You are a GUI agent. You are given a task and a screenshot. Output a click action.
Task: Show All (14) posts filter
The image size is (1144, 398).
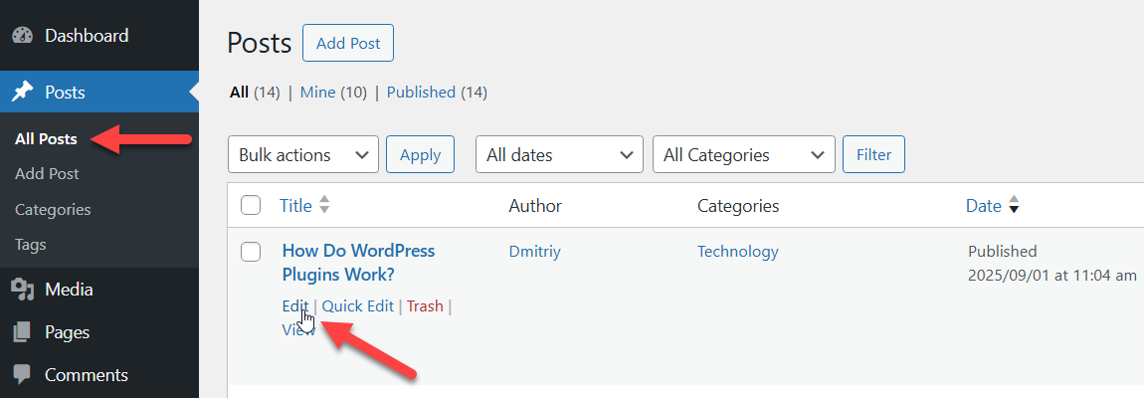click(x=255, y=92)
